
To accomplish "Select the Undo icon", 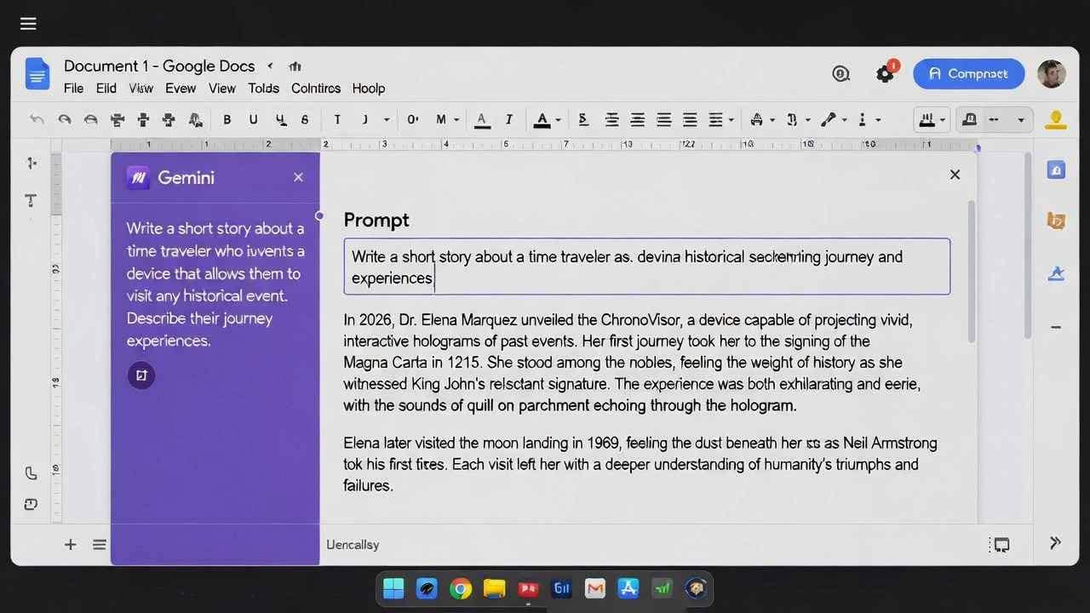I will [37, 119].
